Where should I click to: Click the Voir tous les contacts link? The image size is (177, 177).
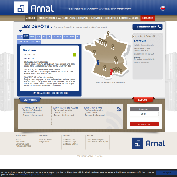tap(142, 63)
